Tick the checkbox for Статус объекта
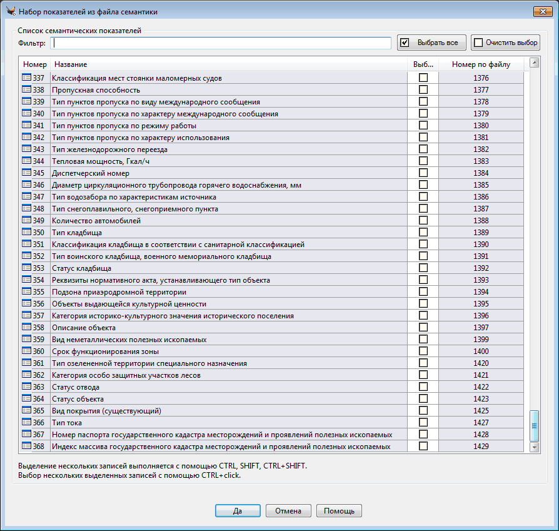Image resolution: width=559 pixels, height=531 pixels. point(423,398)
